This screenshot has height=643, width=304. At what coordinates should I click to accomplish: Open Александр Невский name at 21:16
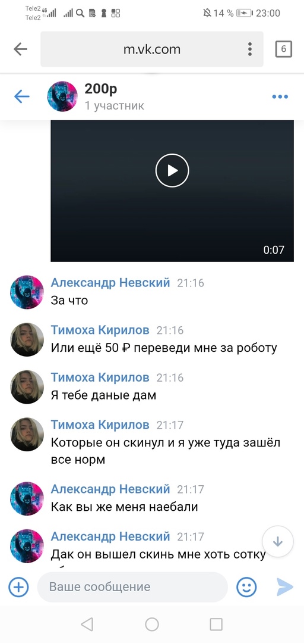click(x=110, y=283)
